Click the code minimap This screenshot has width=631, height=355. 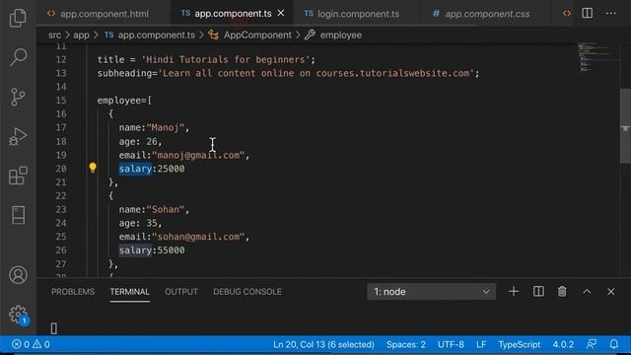click(x=596, y=57)
